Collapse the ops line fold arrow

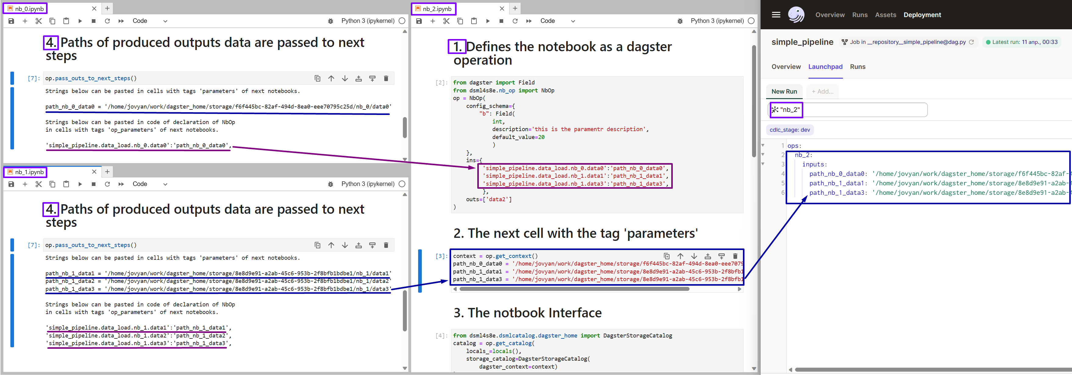tap(763, 146)
